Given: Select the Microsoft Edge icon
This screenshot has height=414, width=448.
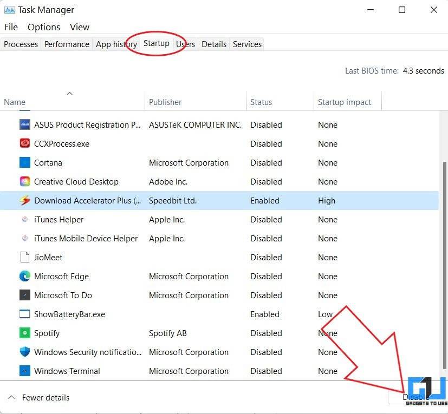Looking at the screenshot, I should (25, 277).
